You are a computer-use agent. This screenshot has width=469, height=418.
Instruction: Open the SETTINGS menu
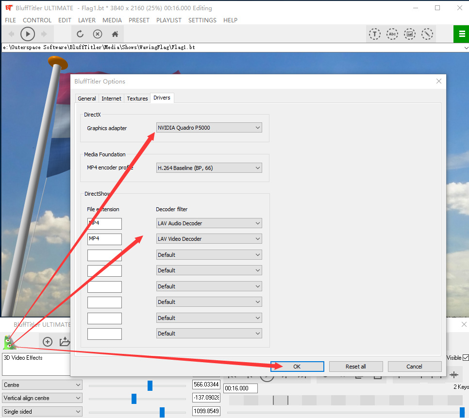202,20
